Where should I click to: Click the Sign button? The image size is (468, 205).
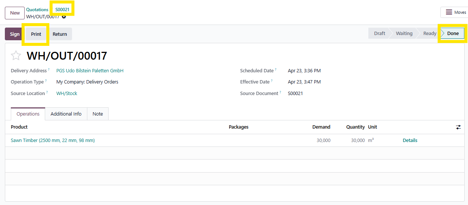coord(15,34)
